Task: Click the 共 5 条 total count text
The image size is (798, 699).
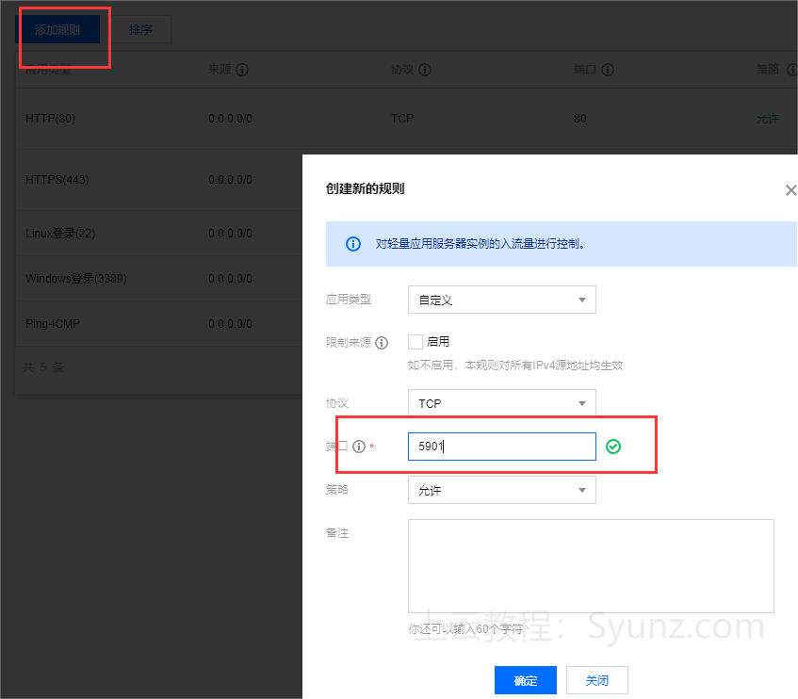Action: (x=42, y=366)
